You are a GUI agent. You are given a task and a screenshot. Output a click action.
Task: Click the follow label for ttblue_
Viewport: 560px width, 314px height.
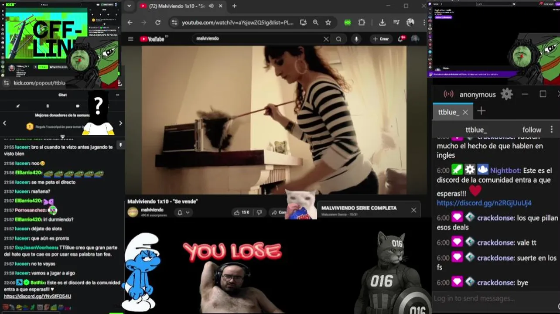(x=532, y=130)
